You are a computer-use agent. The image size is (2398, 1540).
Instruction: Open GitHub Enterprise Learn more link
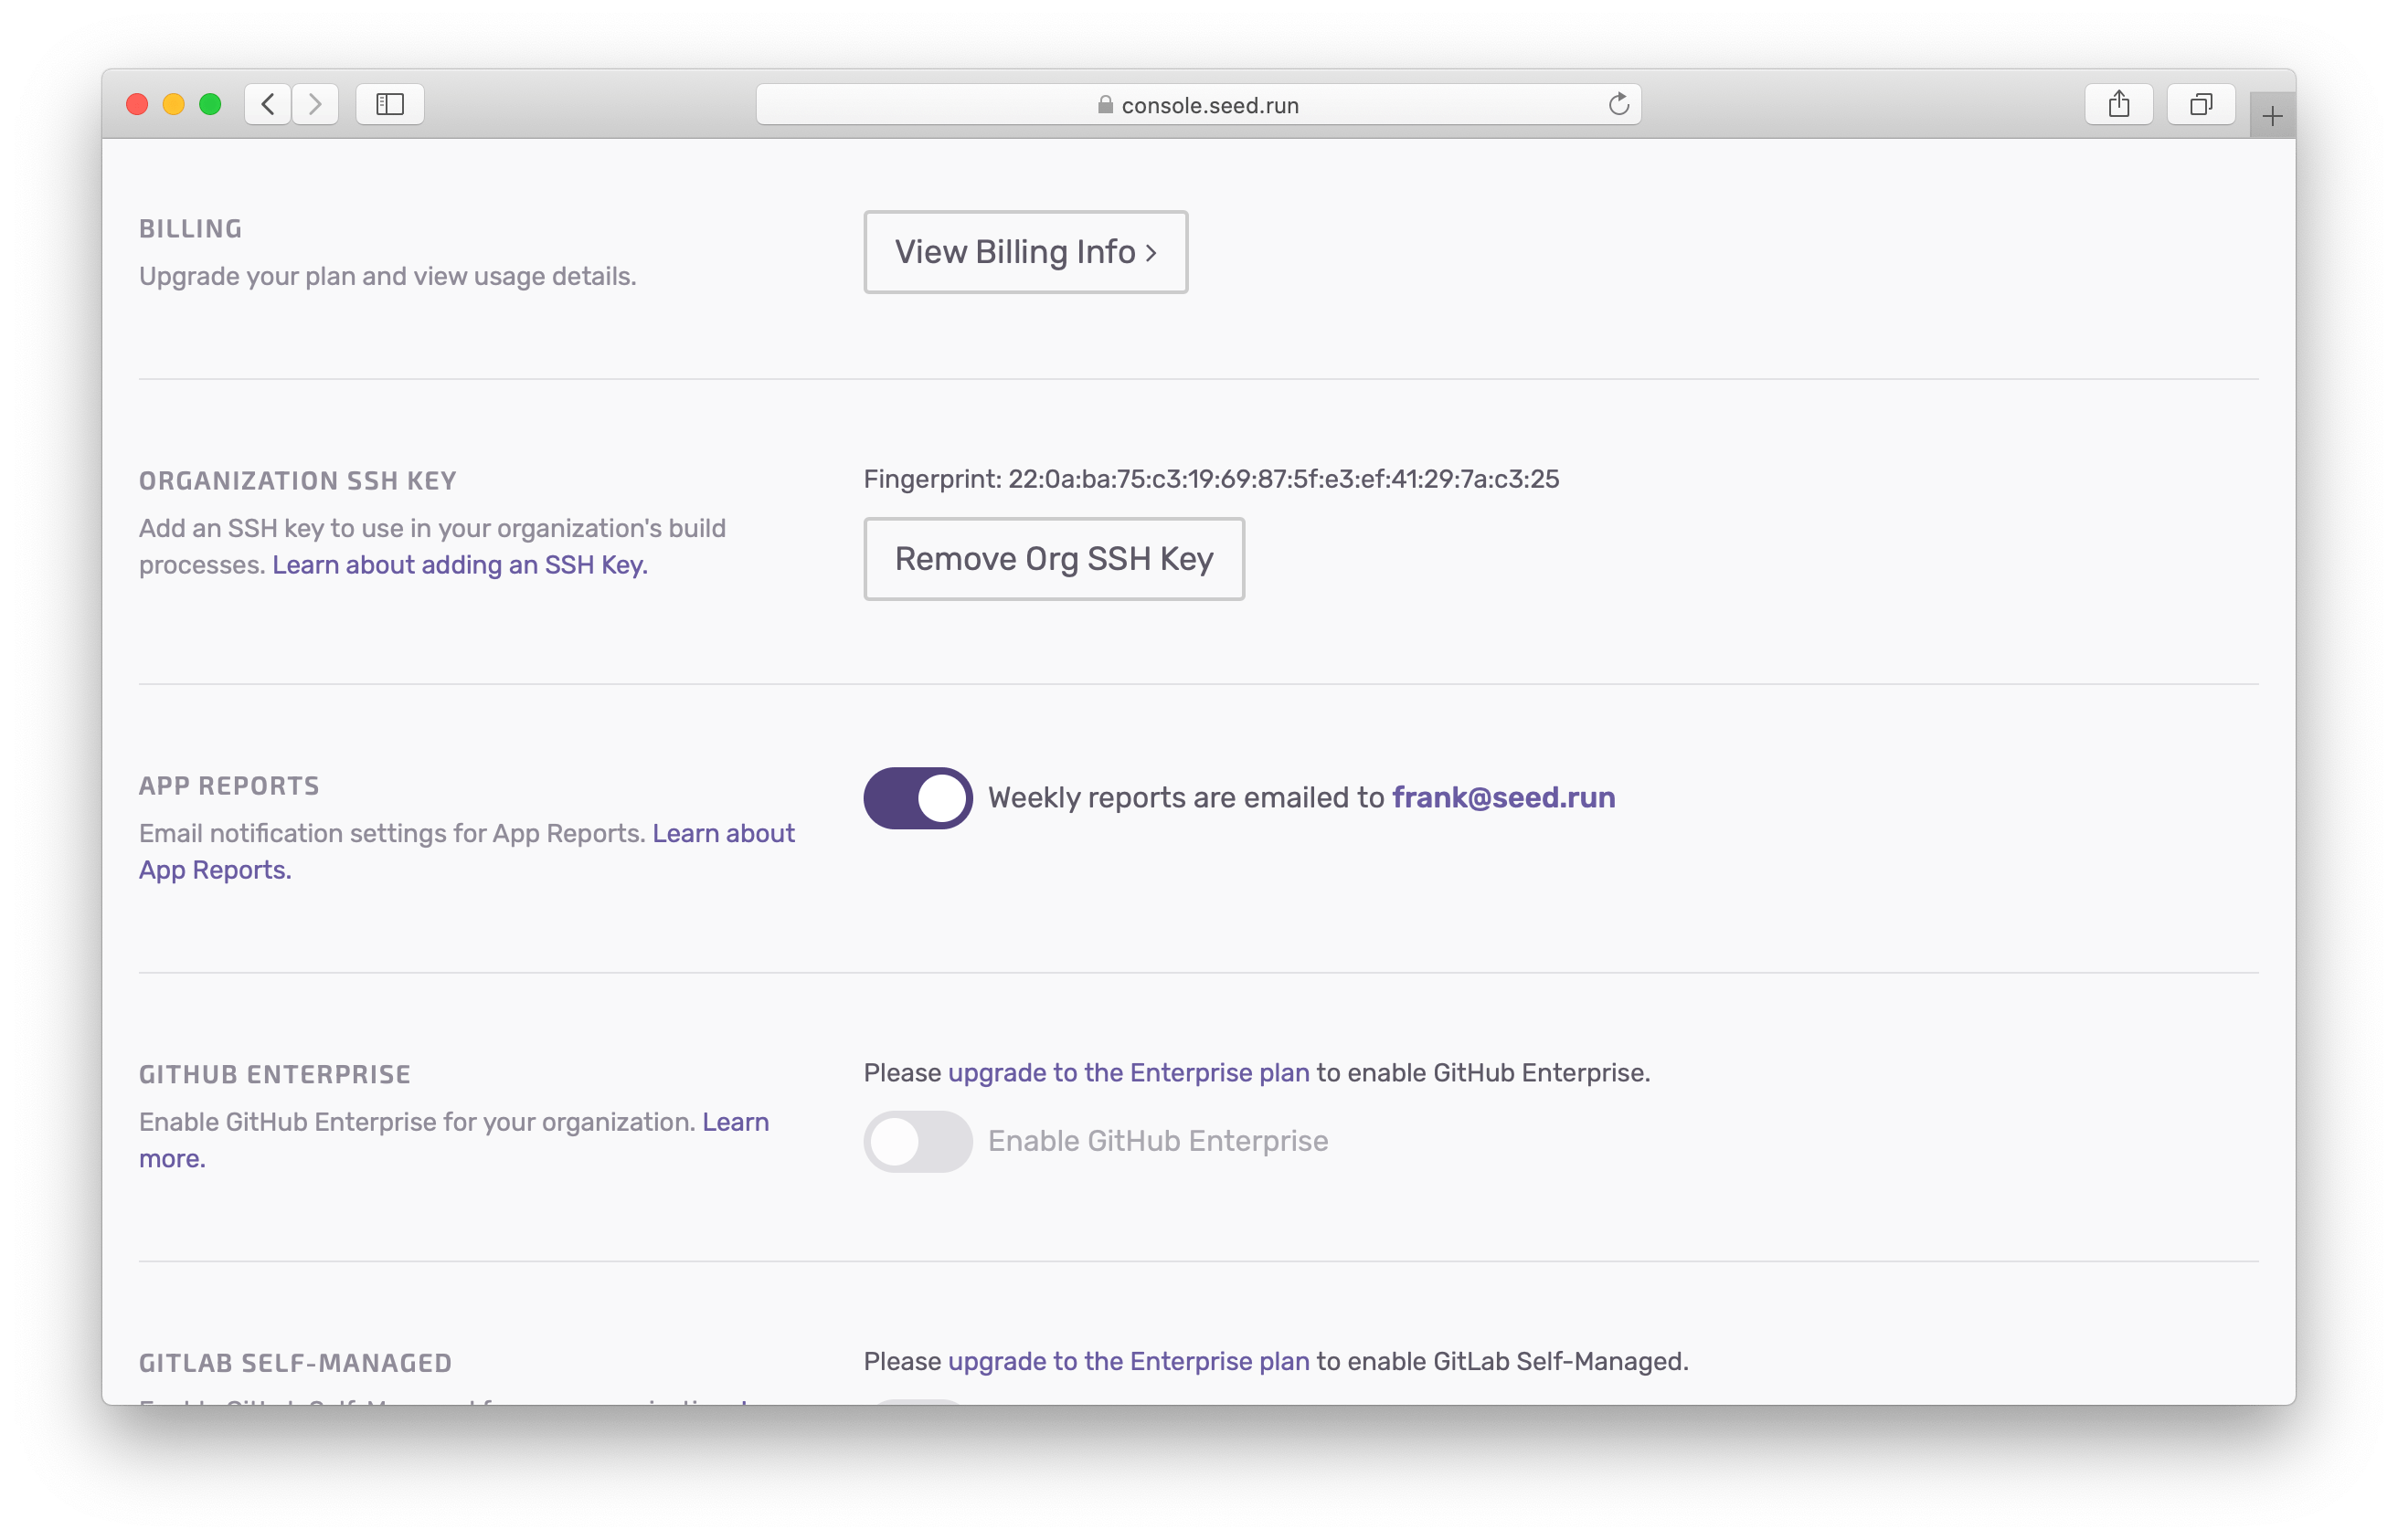735,1122
